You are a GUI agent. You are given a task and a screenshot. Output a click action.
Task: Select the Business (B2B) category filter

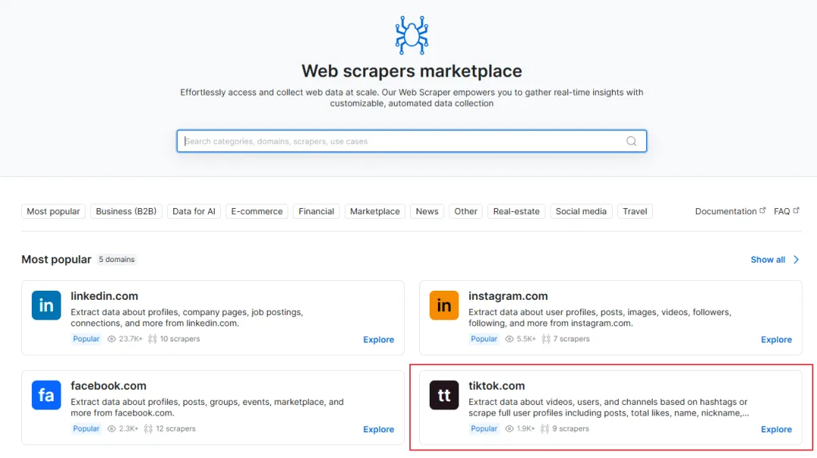tap(126, 211)
